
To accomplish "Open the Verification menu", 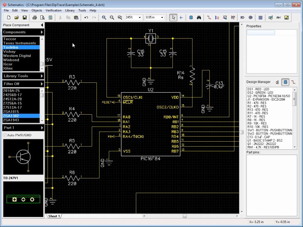I will click(54, 10).
